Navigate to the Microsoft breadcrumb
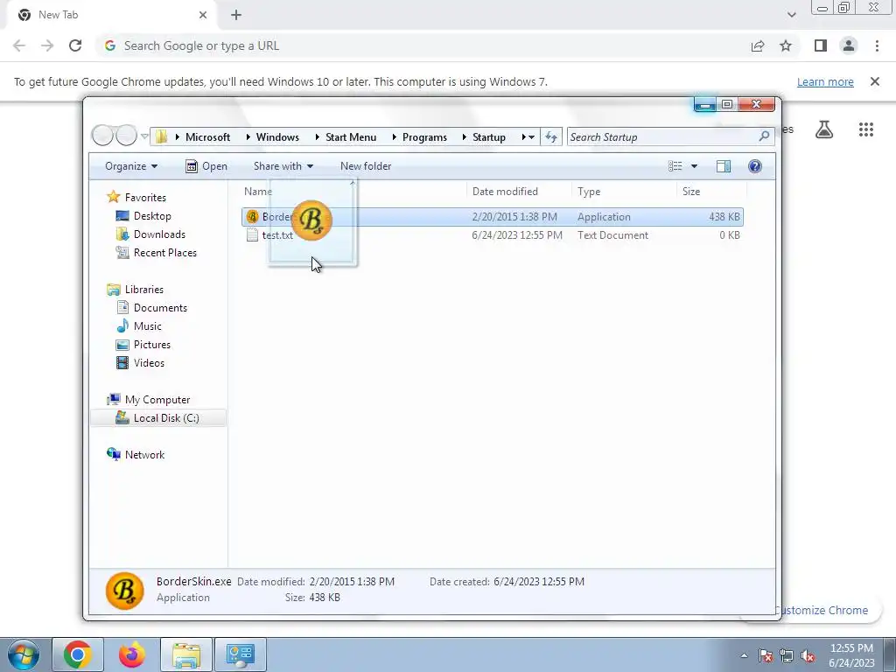Viewport: 896px width, 672px height. click(x=207, y=137)
